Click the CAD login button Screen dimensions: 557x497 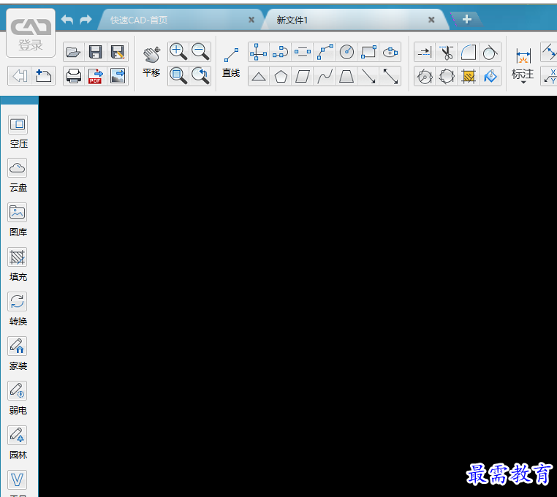pos(31,34)
